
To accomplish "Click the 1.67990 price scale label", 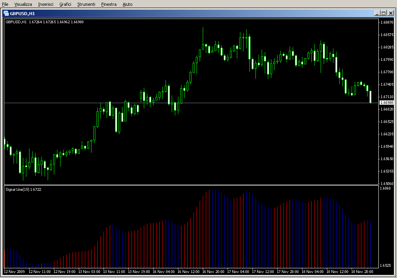I will click(x=387, y=59).
